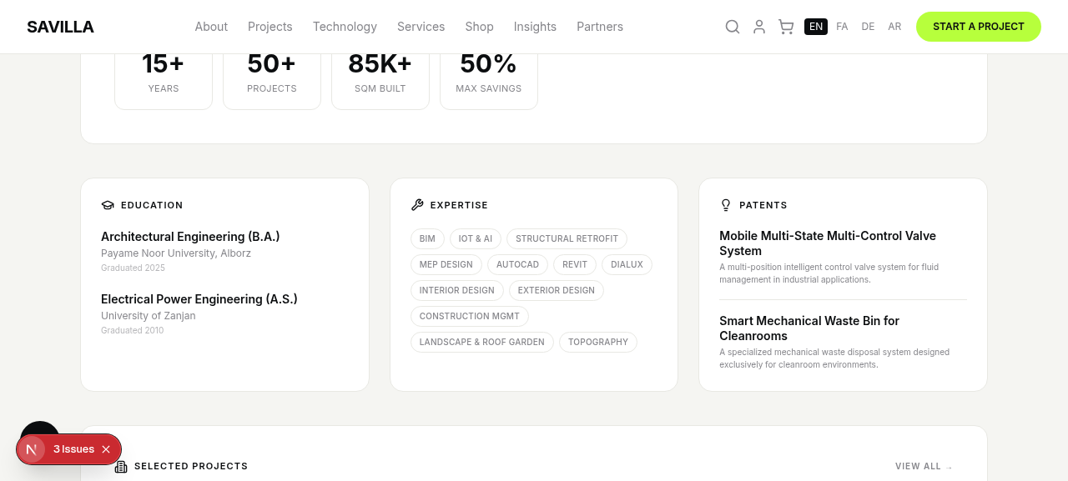Screen dimensions: 1068x481
Task: Click the lightbulb Patents icon
Action: point(726,205)
